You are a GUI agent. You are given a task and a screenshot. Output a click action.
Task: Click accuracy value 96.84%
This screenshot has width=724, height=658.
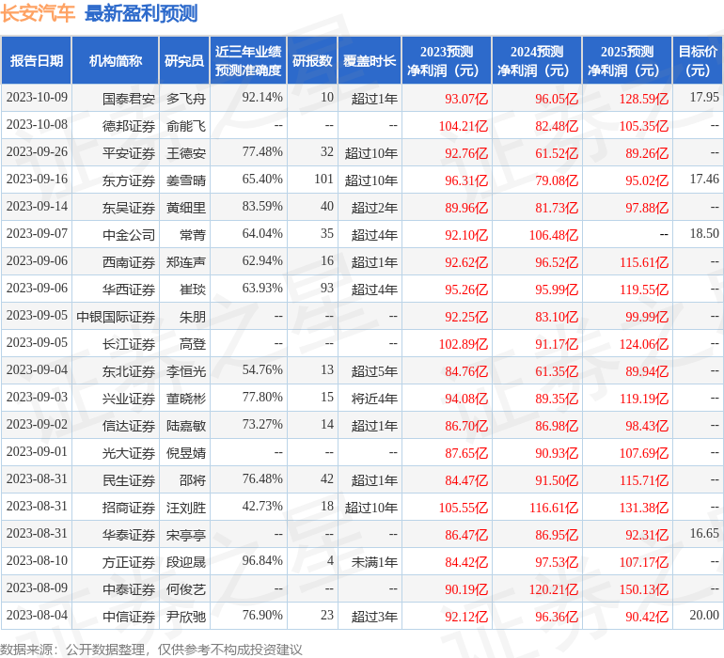262,560
